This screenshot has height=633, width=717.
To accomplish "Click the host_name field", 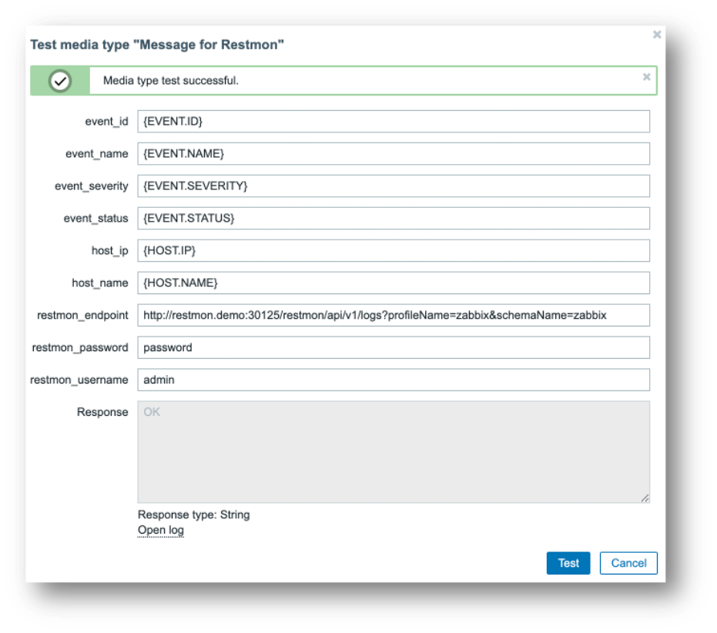I will (x=393, y=283).
